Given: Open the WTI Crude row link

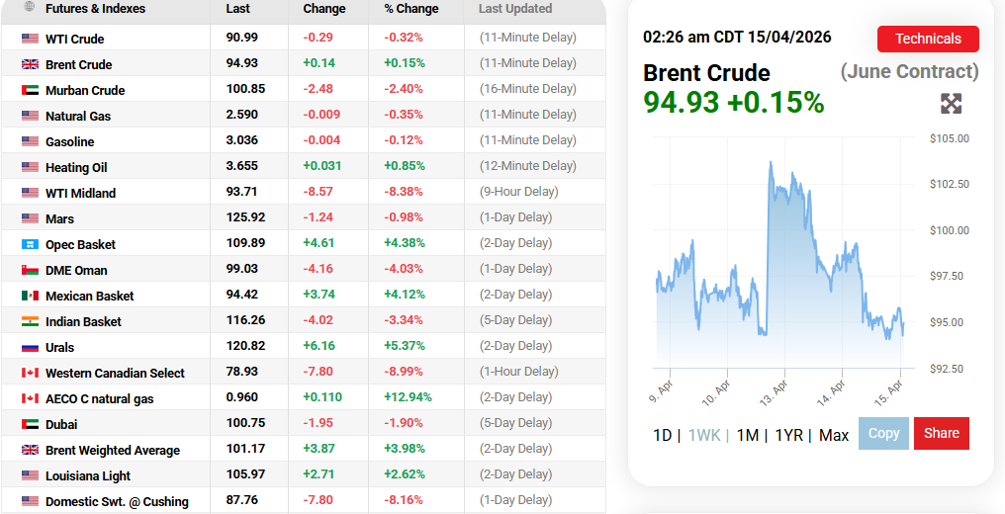Looking at the screenshot, I should click(74, 39).
